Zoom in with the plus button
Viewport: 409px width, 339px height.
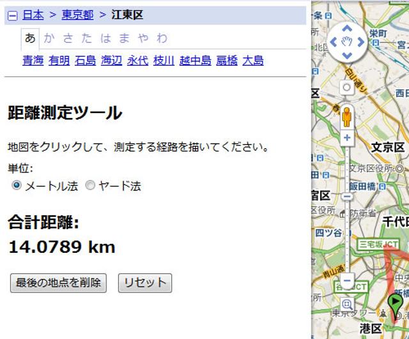pyautogui.click(x=347, y=137)
